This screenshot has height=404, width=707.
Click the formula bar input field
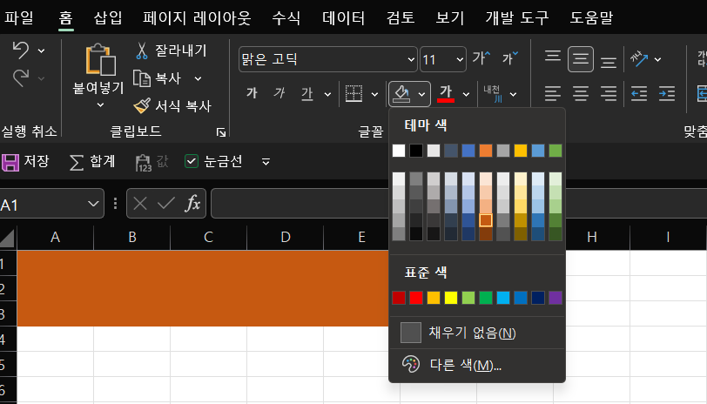point(459,204)
